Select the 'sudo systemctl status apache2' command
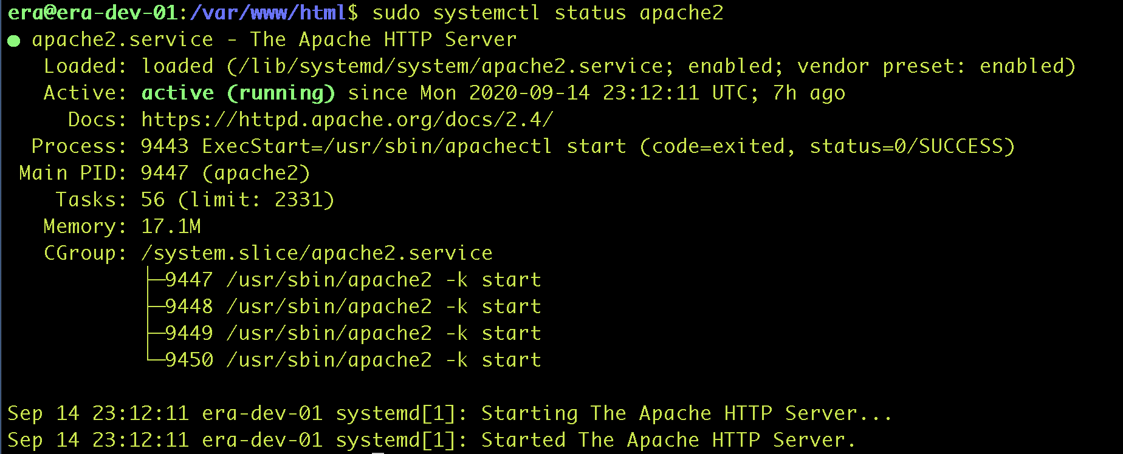Viewport: 1123px width, 454px height. (548, 13)
